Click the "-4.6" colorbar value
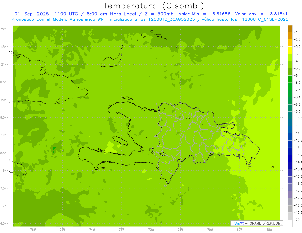Image resolution: width=302 pixels, height=233 pixels. pyautogui.click(x=297, y=61)
